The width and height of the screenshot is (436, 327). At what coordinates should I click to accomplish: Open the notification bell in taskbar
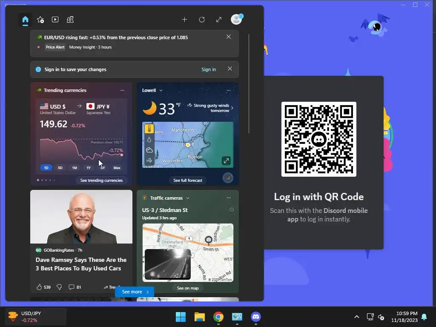[x=425, y=317]
